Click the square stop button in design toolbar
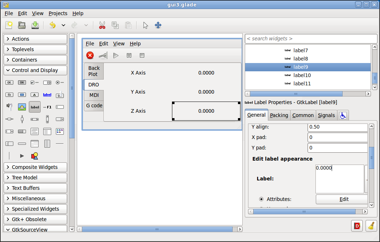 pyautogui.click(x=142, y=55)
